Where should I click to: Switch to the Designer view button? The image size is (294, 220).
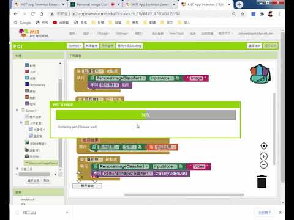[254, 46]
